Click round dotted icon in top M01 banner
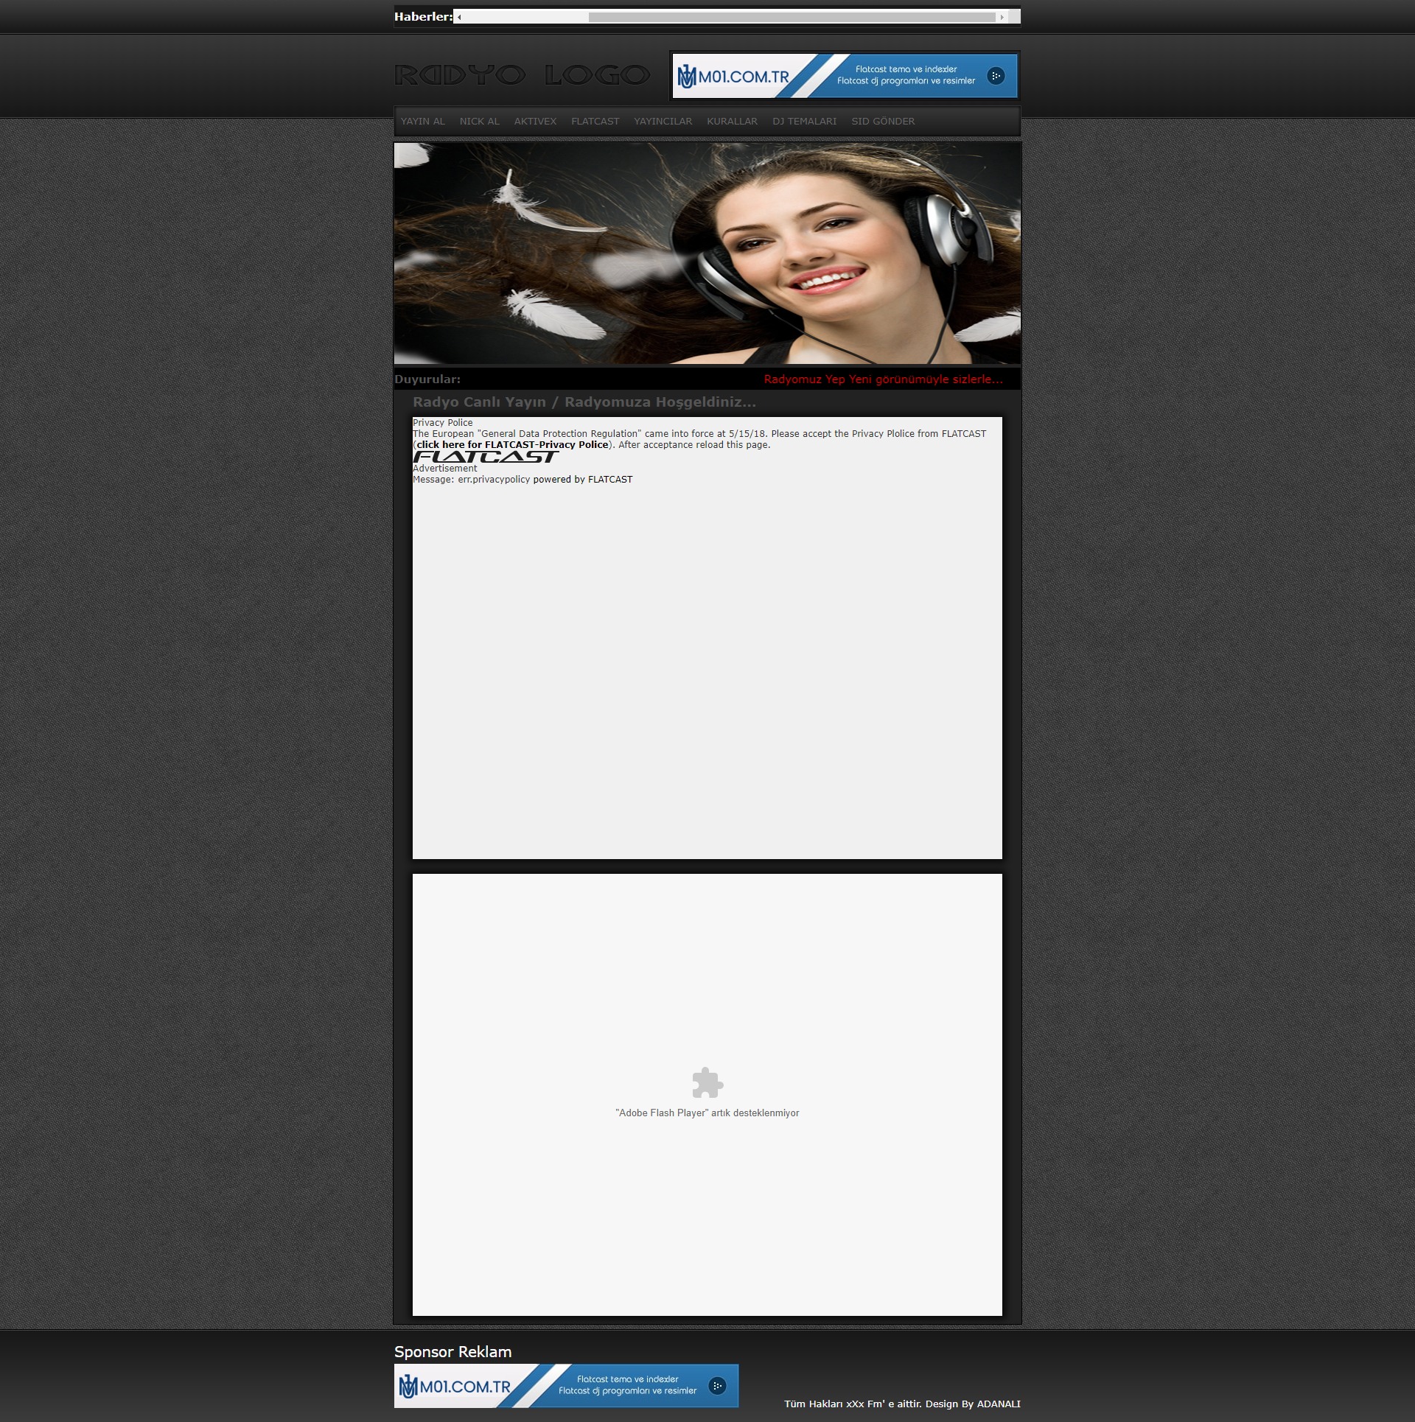The image size is (1415, 1422). click(996, 76)
